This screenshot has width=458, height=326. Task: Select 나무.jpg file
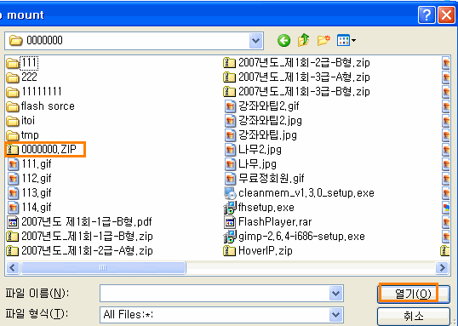pos(250,164)
